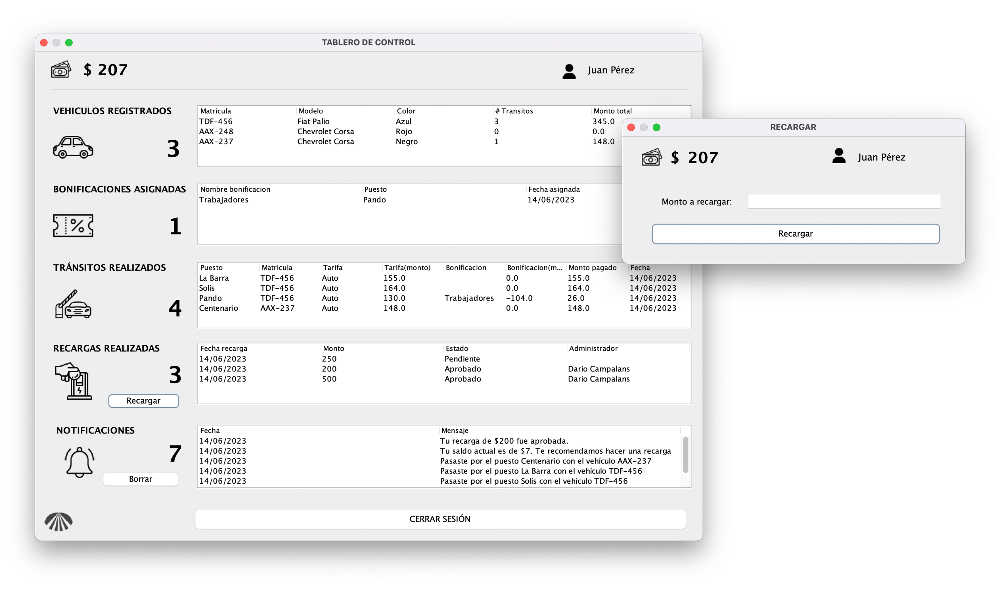
Task: Click the money icon in Tablero de Control
Action: (x=61, y=69)
